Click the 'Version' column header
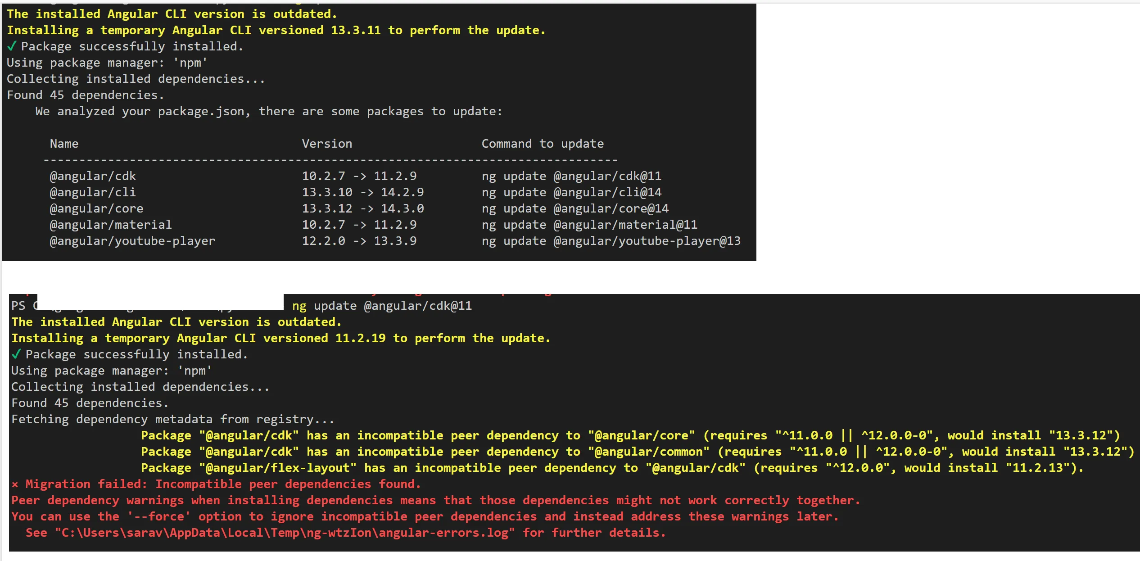The image size is (1140, 561). coord(326,144)
